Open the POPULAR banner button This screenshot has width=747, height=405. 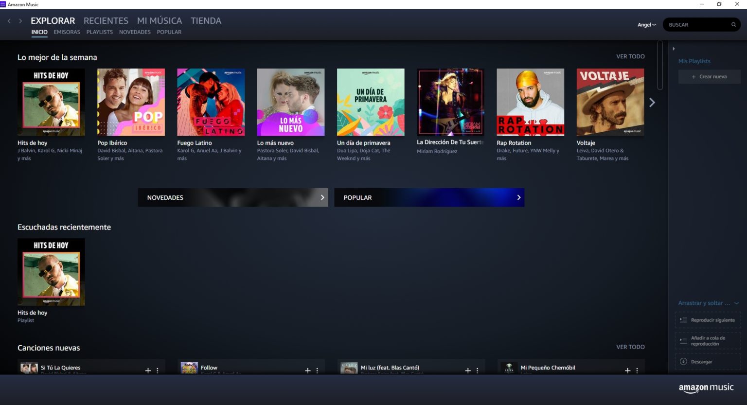point(429,197)
